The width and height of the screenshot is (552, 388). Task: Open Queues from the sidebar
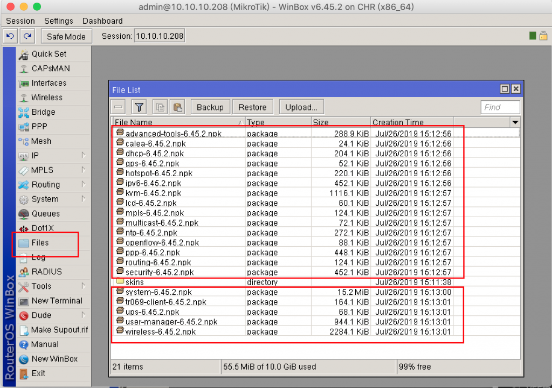click(x=53, y=213)
